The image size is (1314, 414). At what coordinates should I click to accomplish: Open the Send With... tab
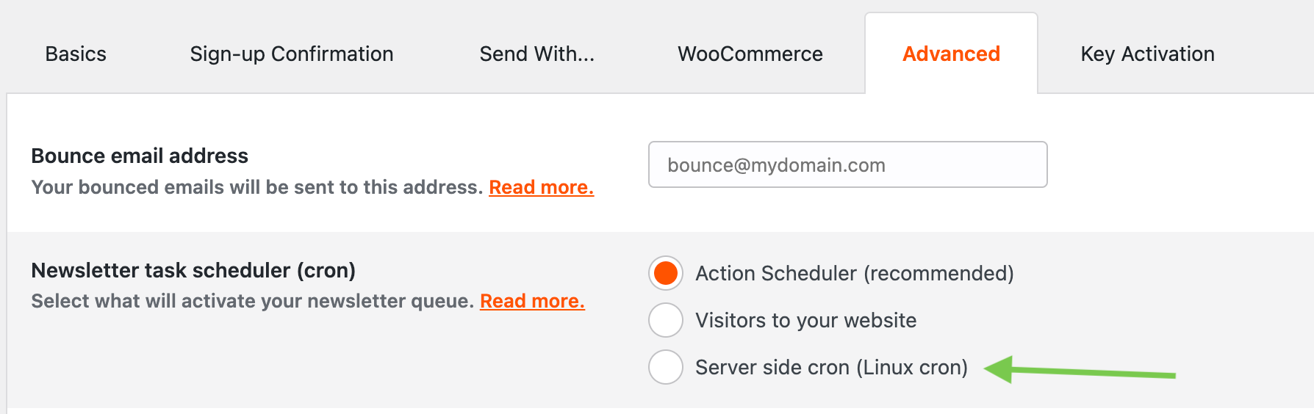point(536,54)
